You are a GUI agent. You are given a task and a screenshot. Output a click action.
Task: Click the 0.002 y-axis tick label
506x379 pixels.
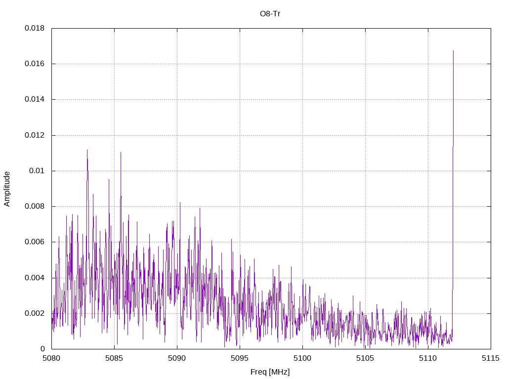35,313
